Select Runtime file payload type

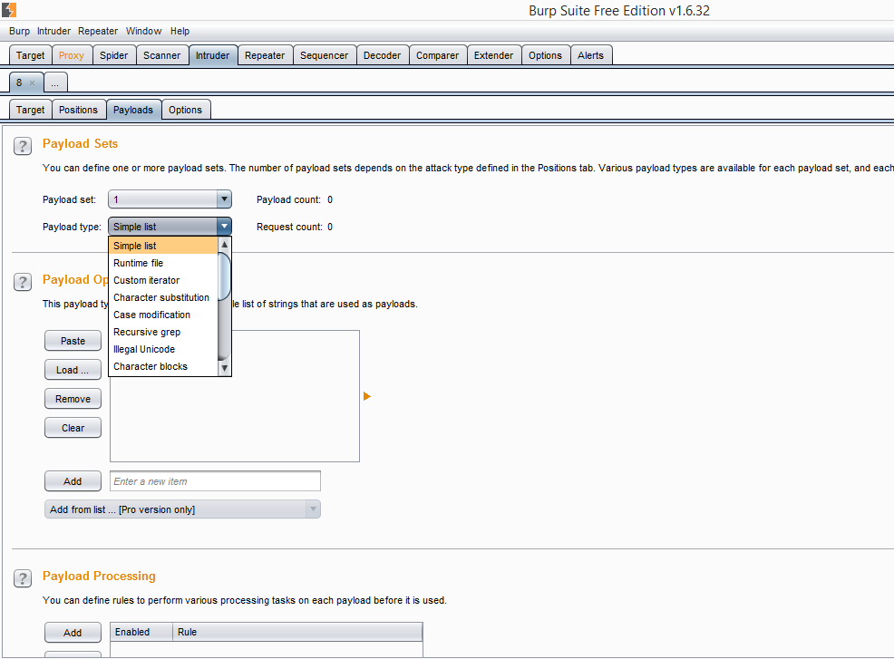click(139, 263)
